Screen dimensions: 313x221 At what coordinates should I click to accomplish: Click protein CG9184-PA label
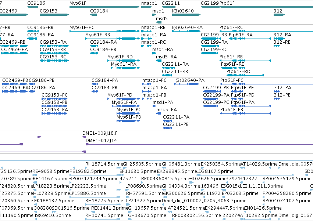point(105,80)
